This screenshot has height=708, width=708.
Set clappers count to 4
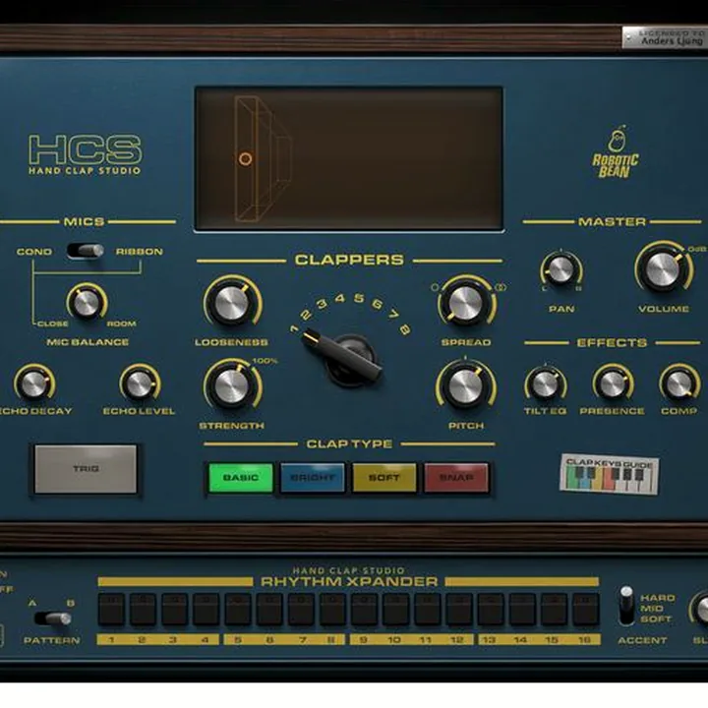coord(340,299)
